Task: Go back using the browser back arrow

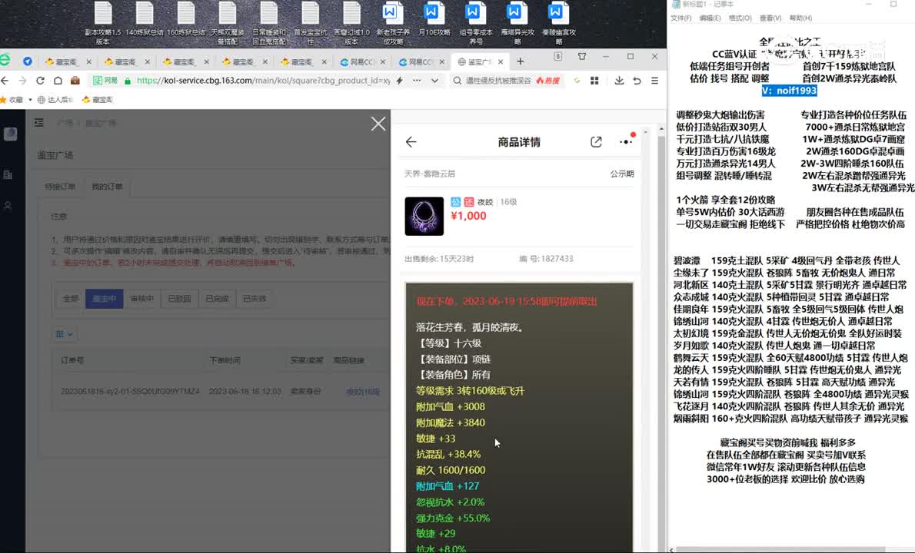Action: click(x=5, y=81)
